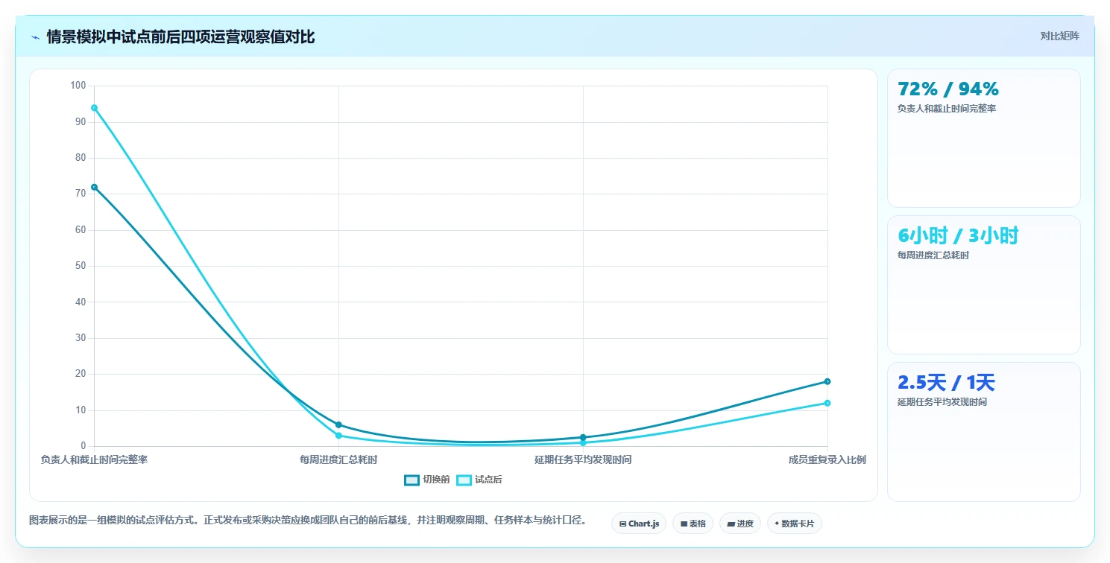Screen dimensions: 1110x563
Task: Click the chart title 情景模拟中试点前后四项运营观察值对比
Action: (180, 37)
